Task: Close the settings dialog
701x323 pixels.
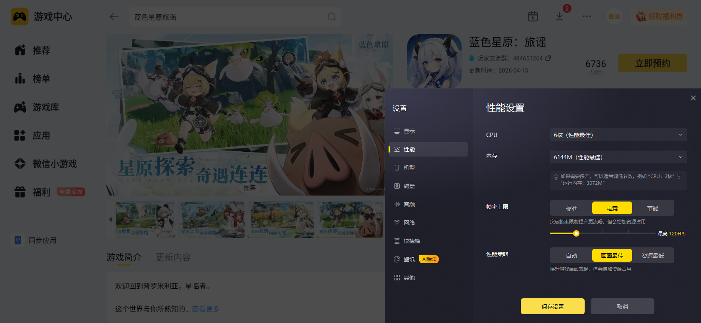Action: pos(693,98)
